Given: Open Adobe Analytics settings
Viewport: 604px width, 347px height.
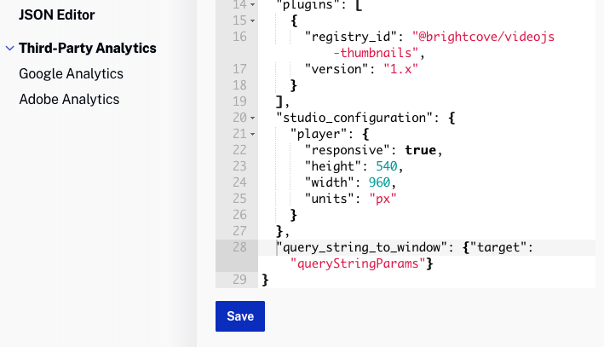Looking at the screenshot, I should pos(69,100).
